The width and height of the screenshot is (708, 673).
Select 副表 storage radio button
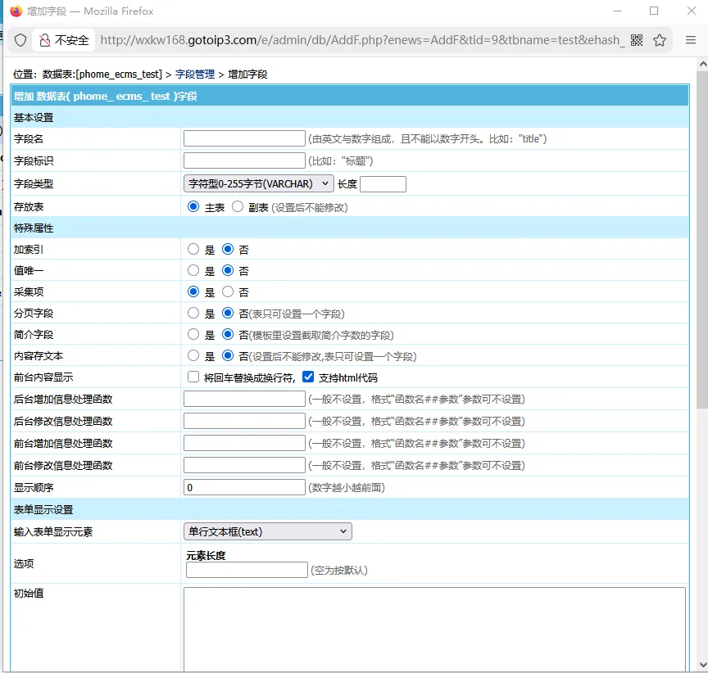[238, 206]
